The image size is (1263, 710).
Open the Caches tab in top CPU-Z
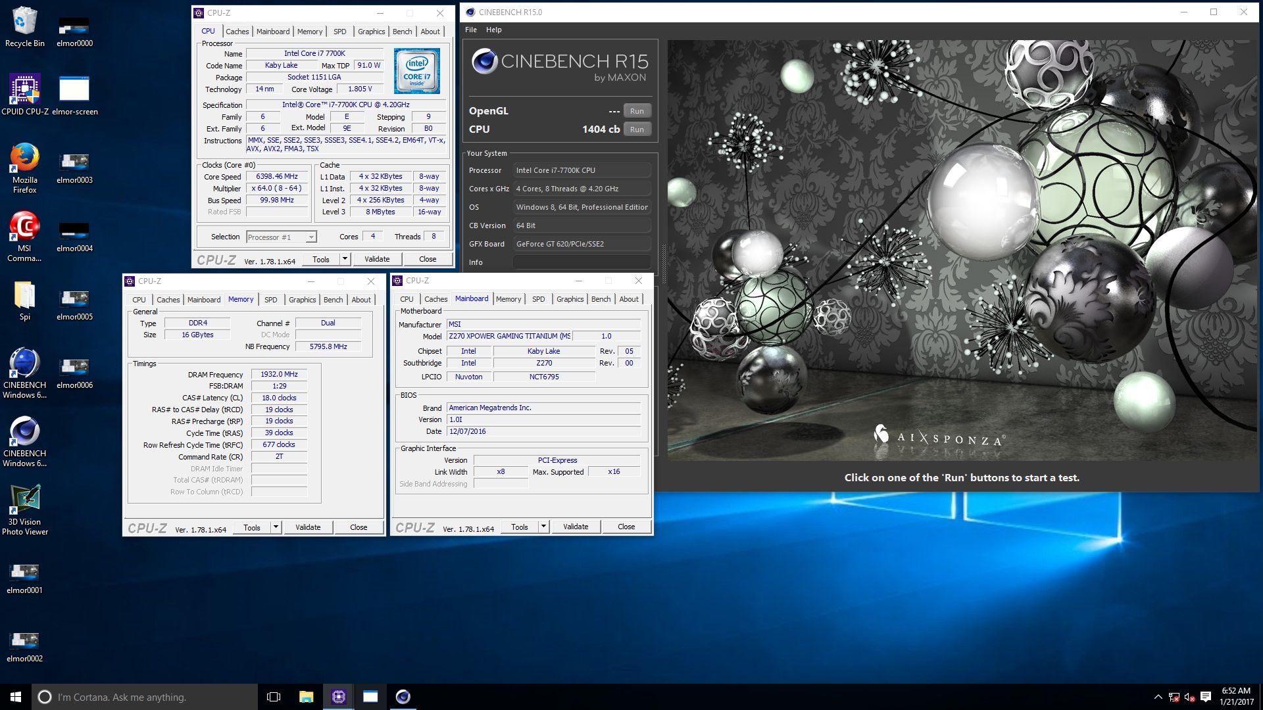(237, 32)
